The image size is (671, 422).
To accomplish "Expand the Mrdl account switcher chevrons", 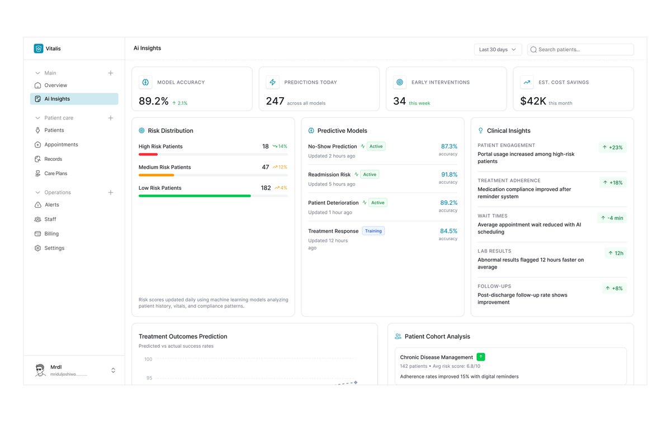I will (x=114, y=371).
